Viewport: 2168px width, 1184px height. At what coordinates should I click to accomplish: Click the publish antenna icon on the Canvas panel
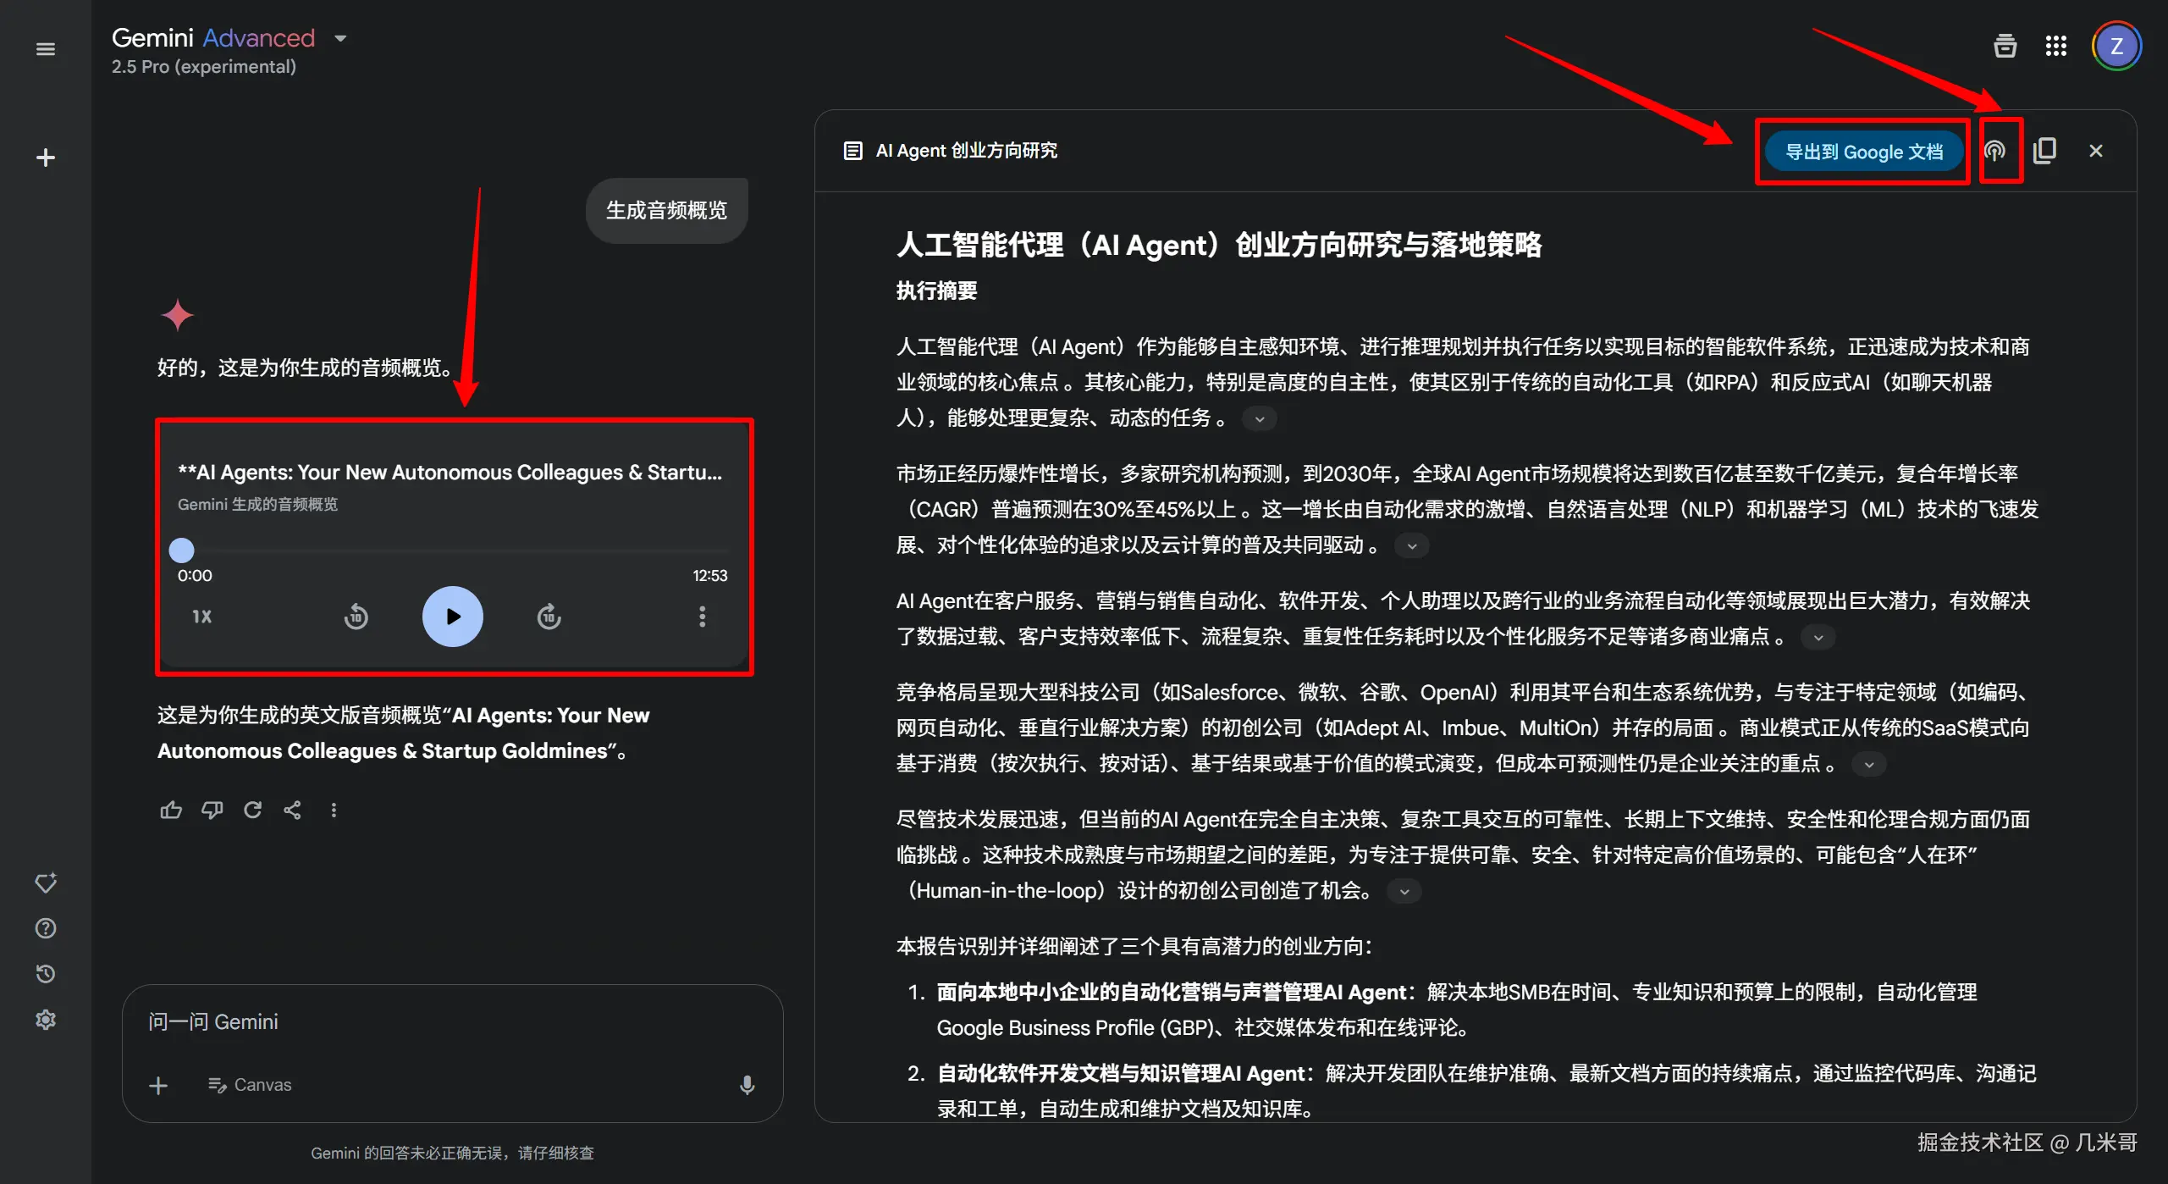(1997, 150)
